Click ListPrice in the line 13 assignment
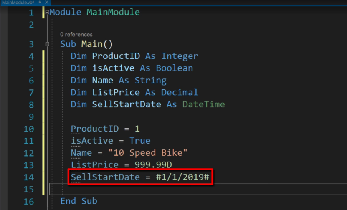This screenshot has height=210, width=347. click(95, 165)
